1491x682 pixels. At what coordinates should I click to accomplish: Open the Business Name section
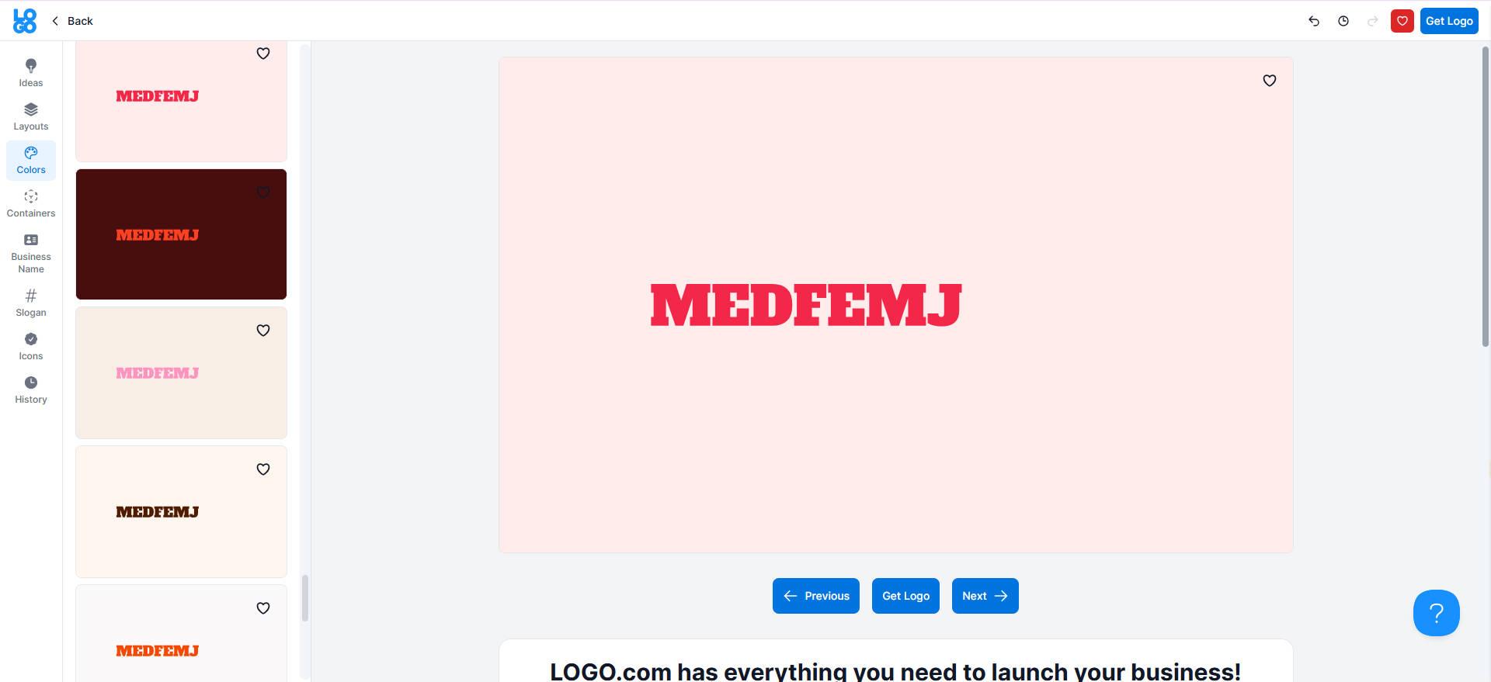(31, 253)
